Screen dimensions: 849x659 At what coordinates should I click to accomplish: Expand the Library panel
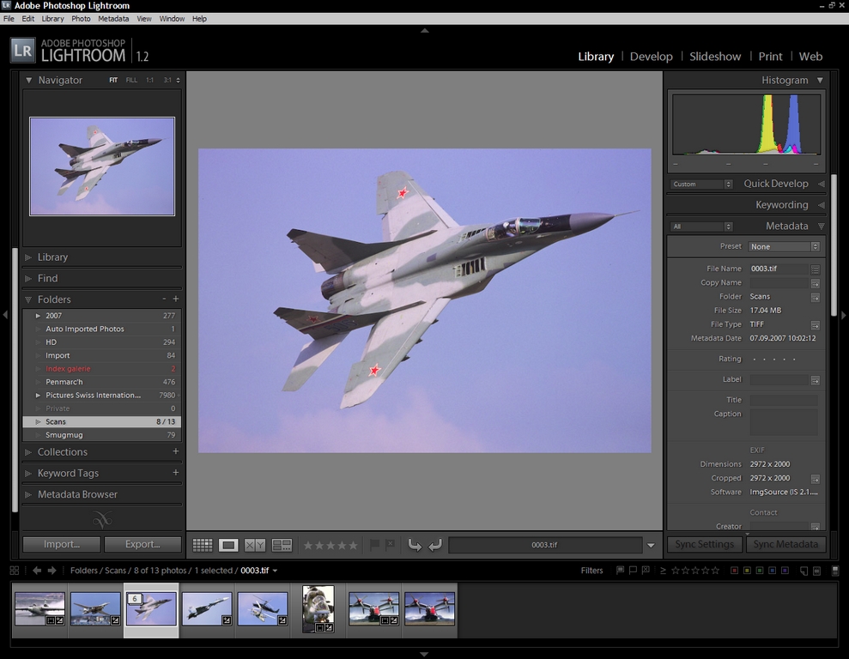pos(28,257)
